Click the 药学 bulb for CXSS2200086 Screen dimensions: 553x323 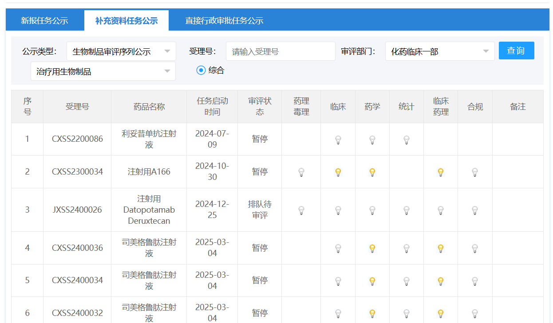click(372, 140)
